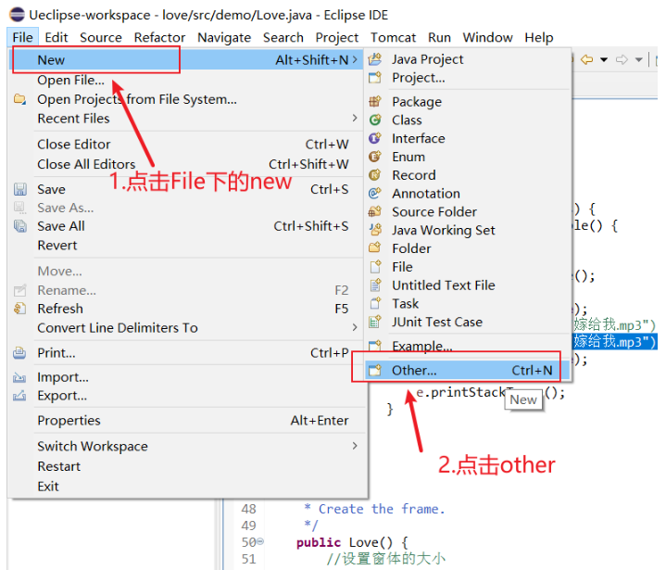Select Close All Editors entry
Screen dimensions: 666x570
click(x=187, y=164)
